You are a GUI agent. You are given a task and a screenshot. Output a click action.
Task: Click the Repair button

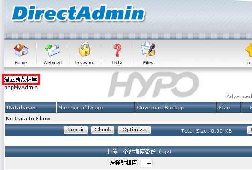point(76,130)
